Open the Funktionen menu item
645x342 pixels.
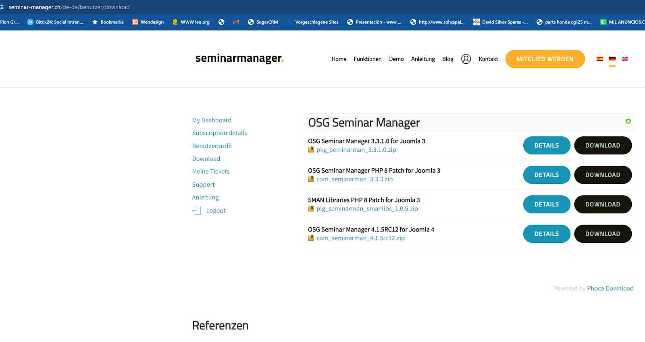pyautogui.click(x=368, y=59)
